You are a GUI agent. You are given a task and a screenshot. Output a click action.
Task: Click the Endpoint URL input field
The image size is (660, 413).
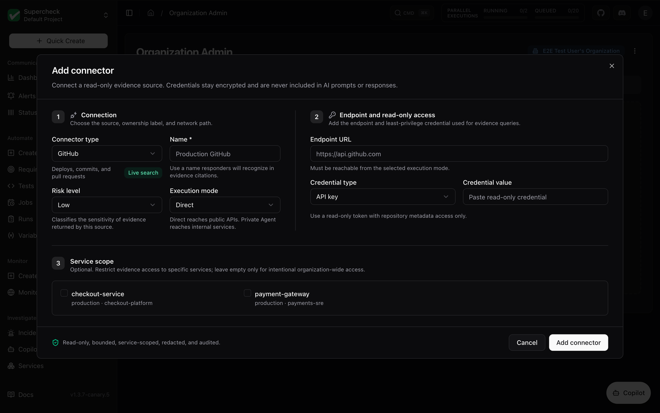459,153
